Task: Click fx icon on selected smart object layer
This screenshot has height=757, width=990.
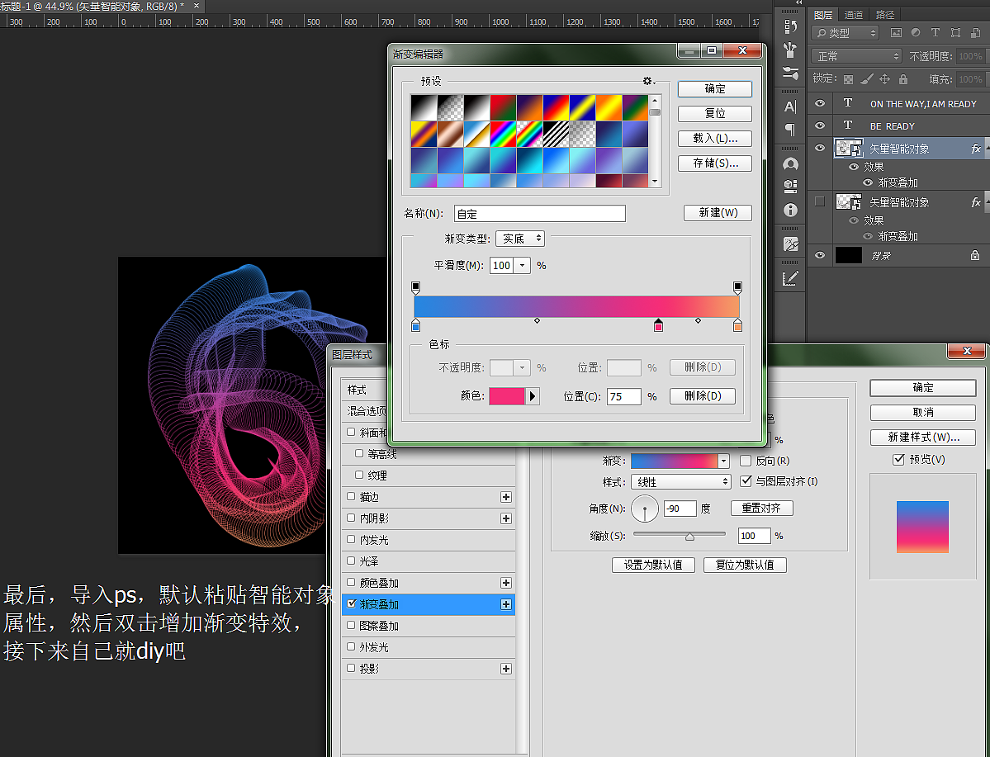Action: (976, 149)
